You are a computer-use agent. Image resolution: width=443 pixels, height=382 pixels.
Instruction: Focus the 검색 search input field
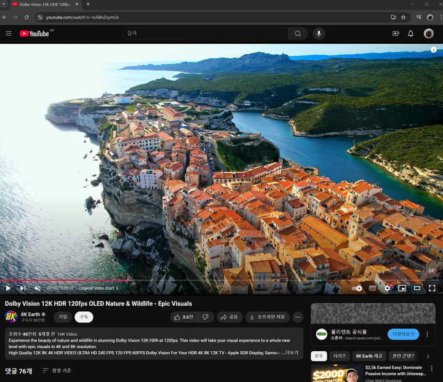(205, 34)
